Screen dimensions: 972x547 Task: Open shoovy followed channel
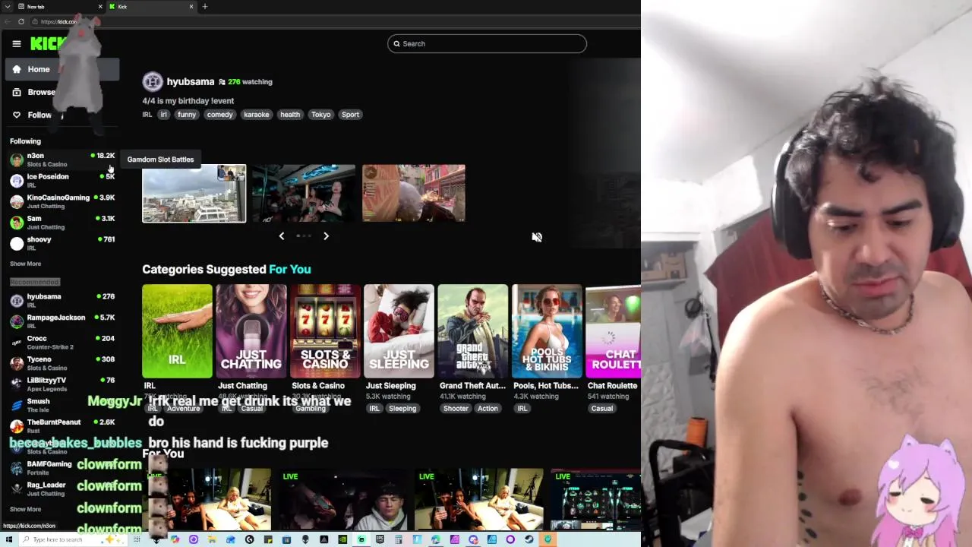62,243
